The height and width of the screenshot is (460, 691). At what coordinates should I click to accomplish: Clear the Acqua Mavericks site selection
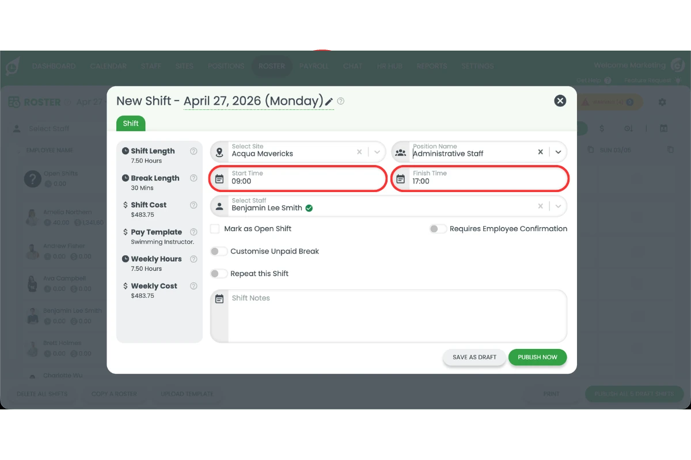359,152
